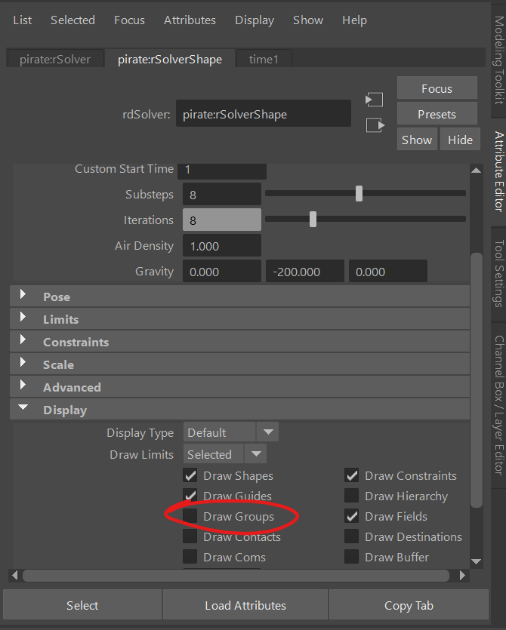Click the horizontal scrollbar right arrow
This screenshot has height=630, width=506.
(463, 576)
